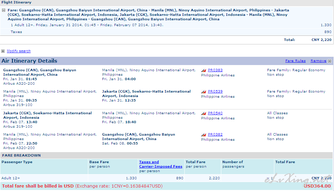The height and width of the screenshot is (191, 335).
Task: Click the X icon beside Remove
Action: click(330, 61)
